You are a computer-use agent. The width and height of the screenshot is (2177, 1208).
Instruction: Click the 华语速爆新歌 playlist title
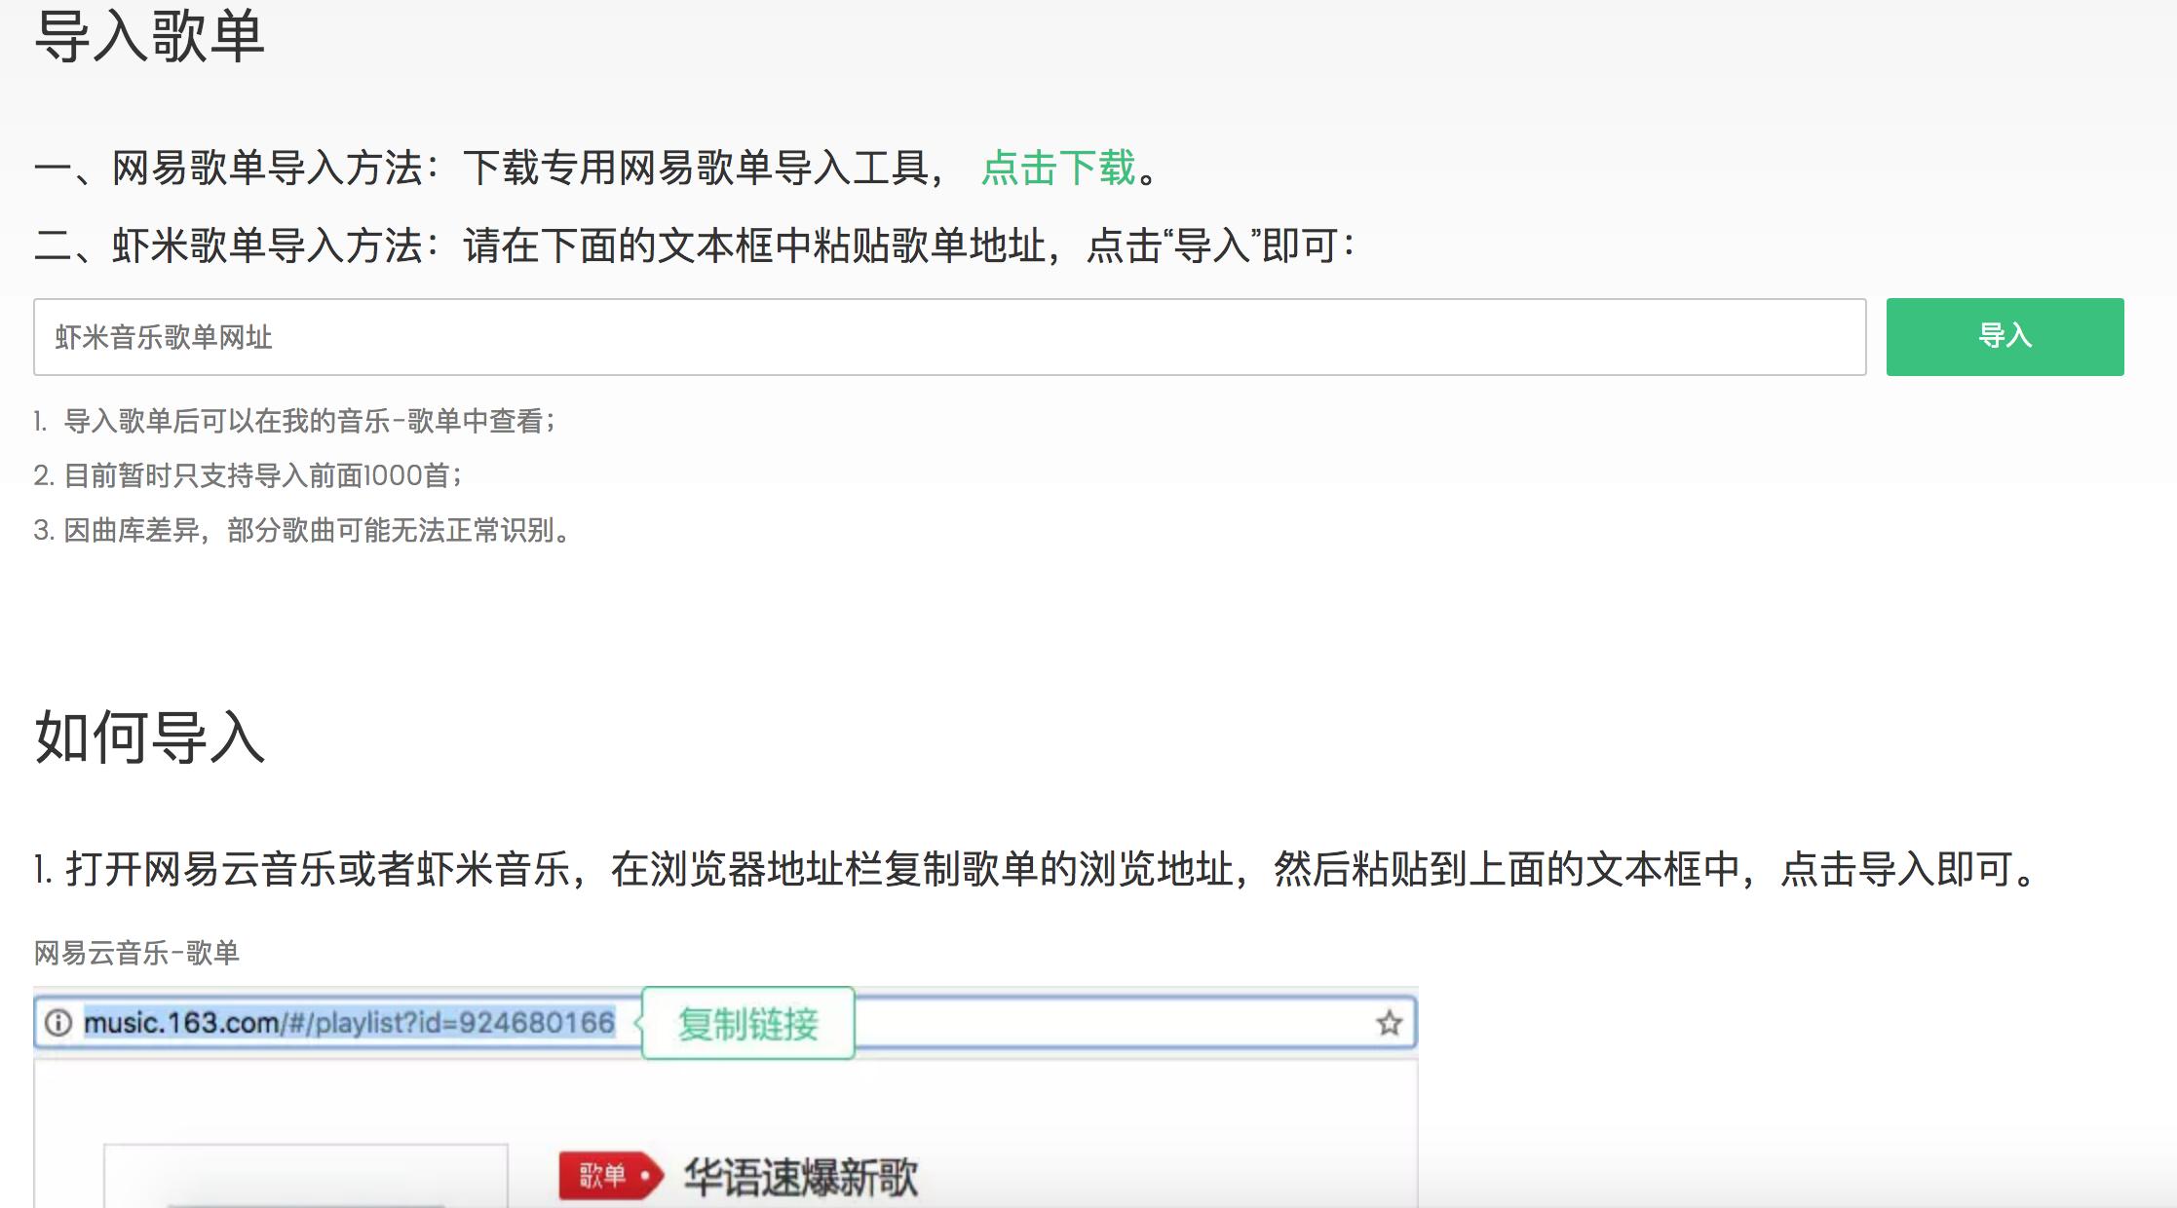800,1177
